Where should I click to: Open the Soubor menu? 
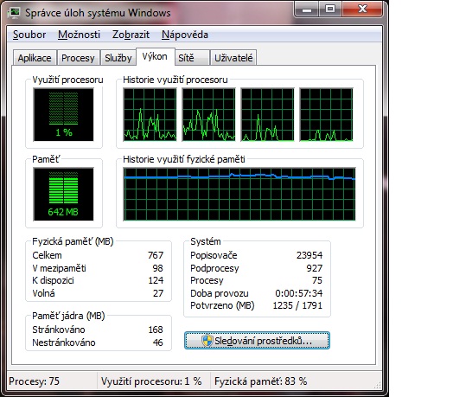point(29,35)
